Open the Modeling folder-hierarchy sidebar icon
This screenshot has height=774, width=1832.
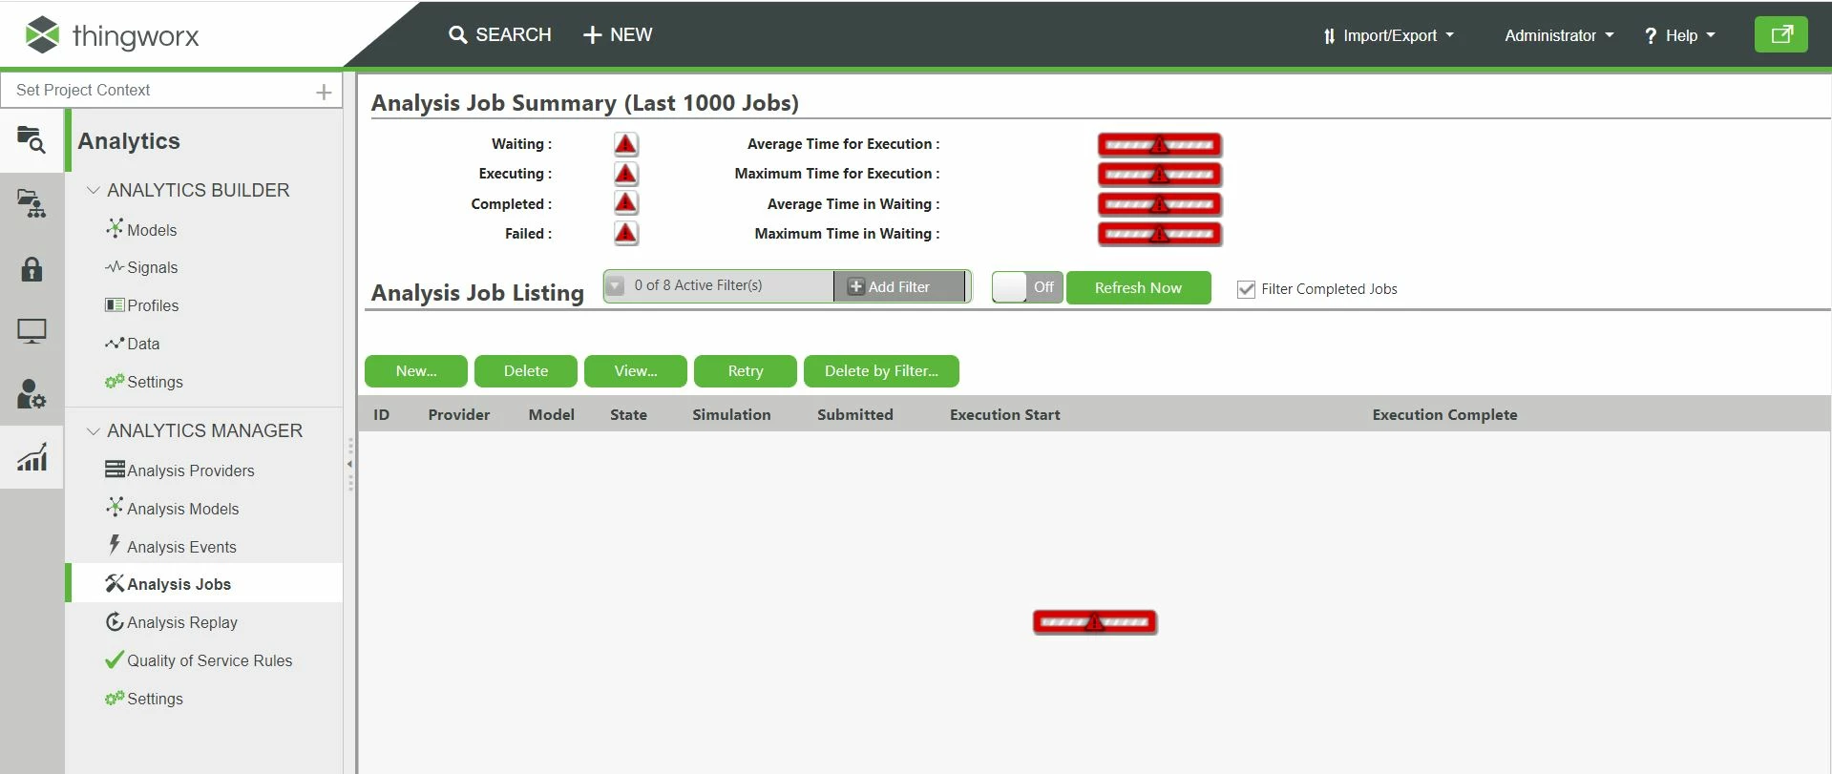pyautogui.click(x=32, y=203)
